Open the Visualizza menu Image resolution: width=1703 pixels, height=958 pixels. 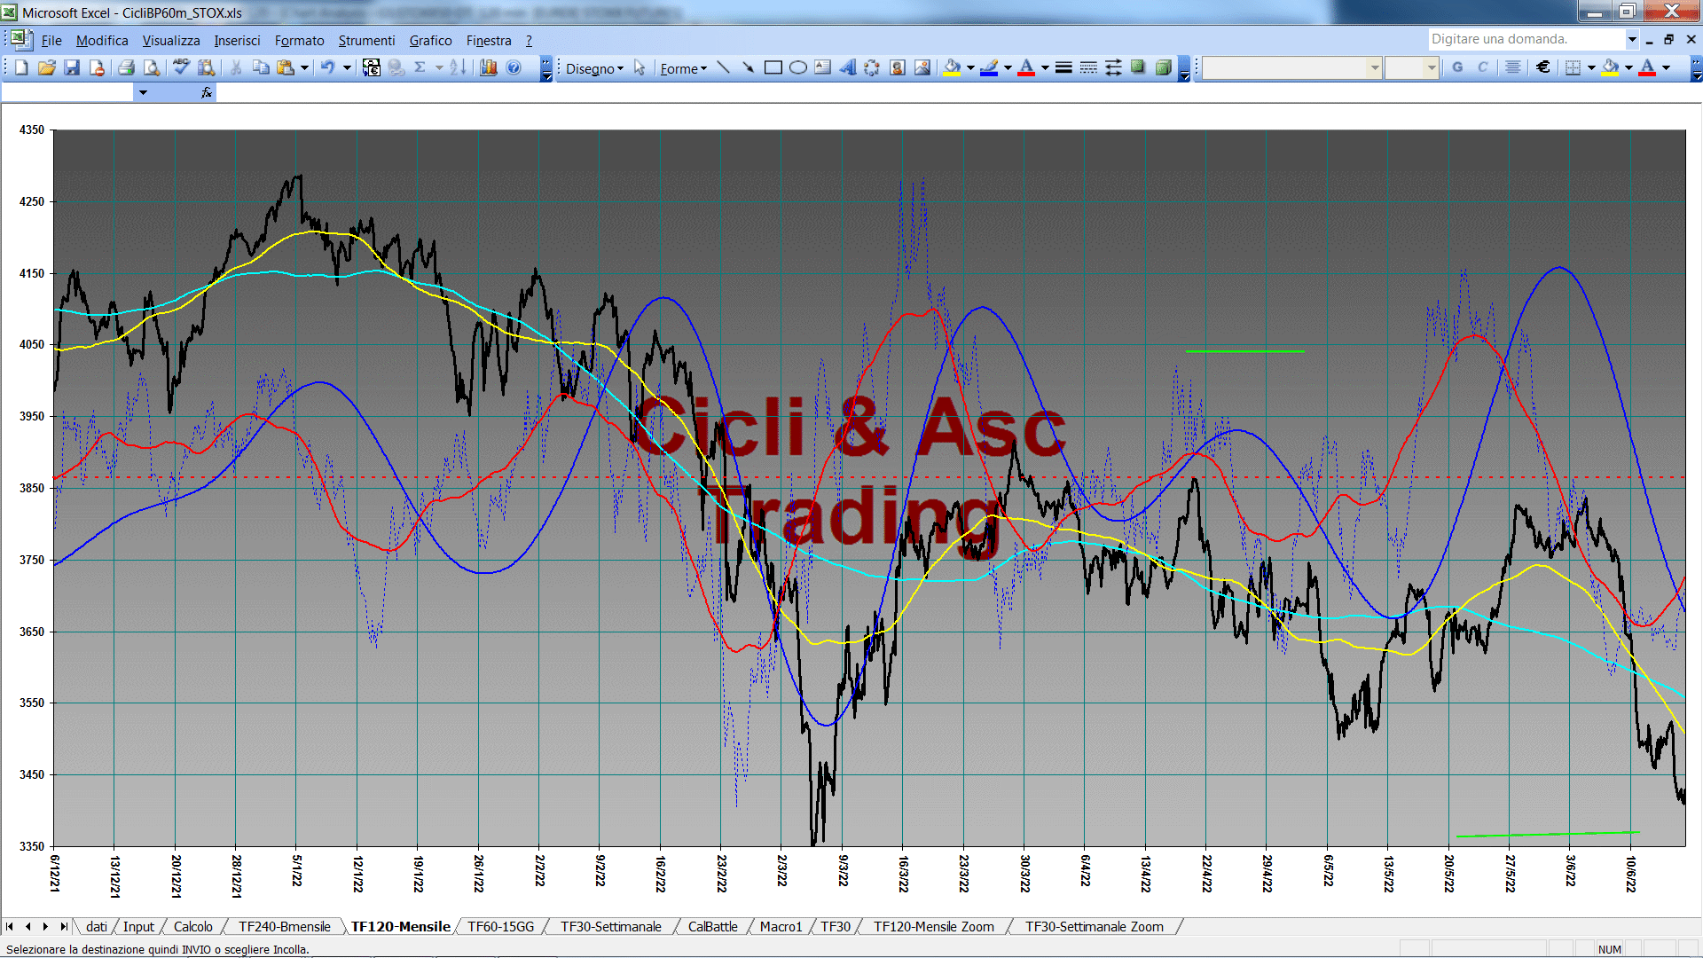pos(171,41)
